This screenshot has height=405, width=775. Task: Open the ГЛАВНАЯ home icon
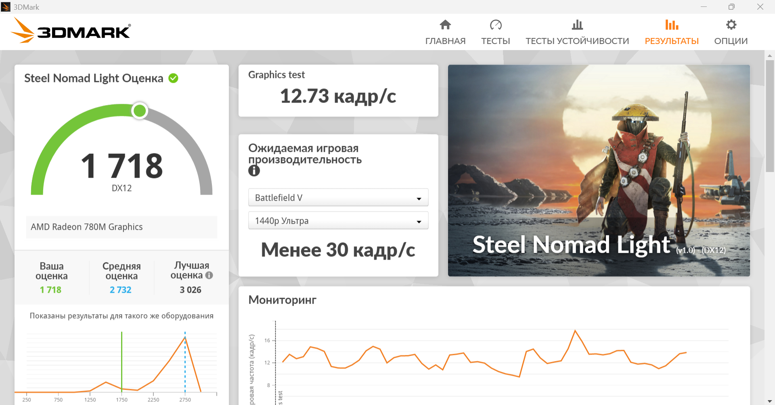point(445,25)
